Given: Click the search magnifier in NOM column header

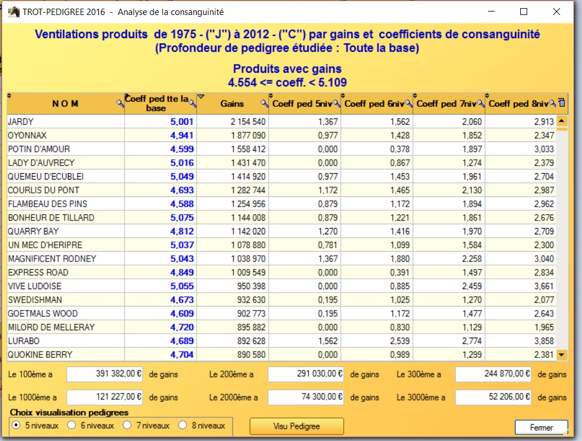Looking at the screenshot, I should tap(120, 103).
